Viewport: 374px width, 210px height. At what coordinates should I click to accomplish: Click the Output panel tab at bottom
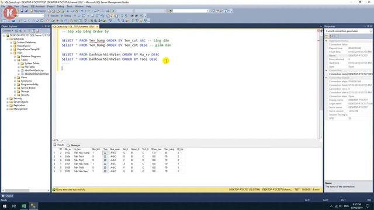point(8,196)
